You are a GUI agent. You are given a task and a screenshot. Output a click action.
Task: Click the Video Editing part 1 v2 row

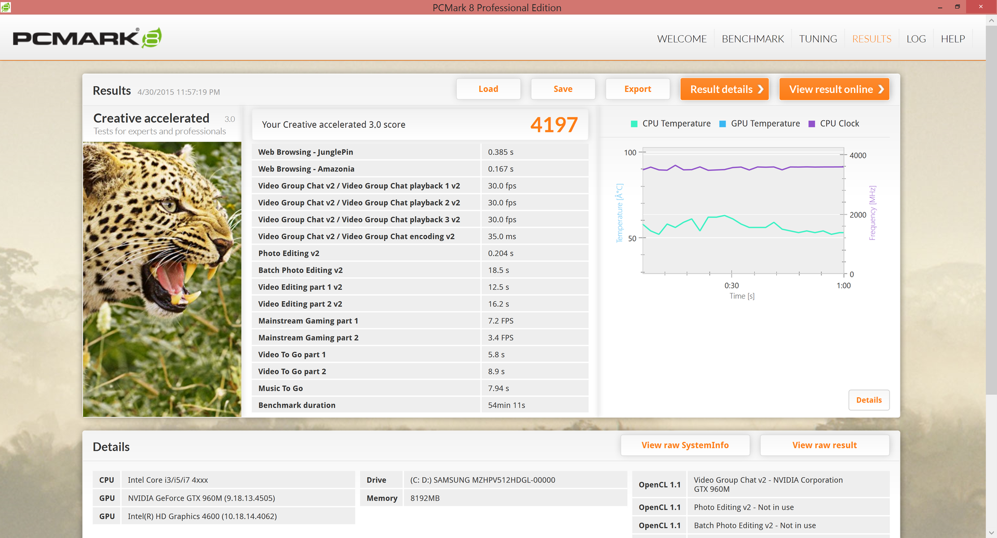420,287
